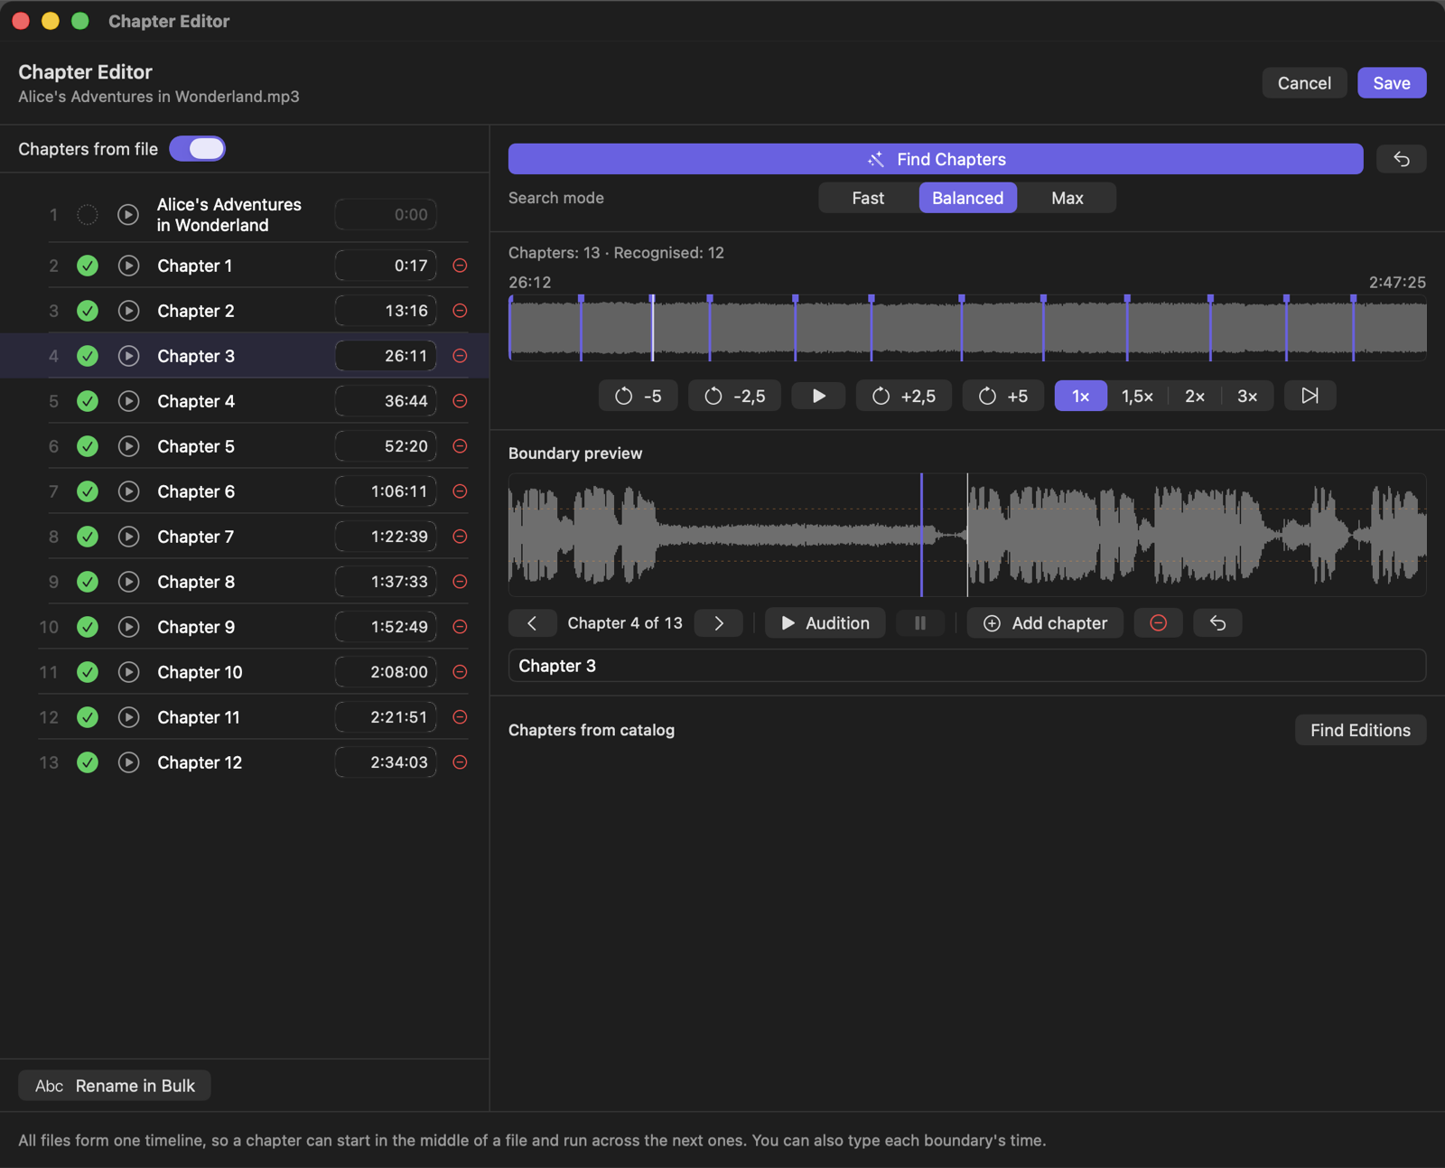Viewport: 1445px width, 1168px height.
Task: Set playback speed to 1,5x
Action: click(x=1137, y=396)
